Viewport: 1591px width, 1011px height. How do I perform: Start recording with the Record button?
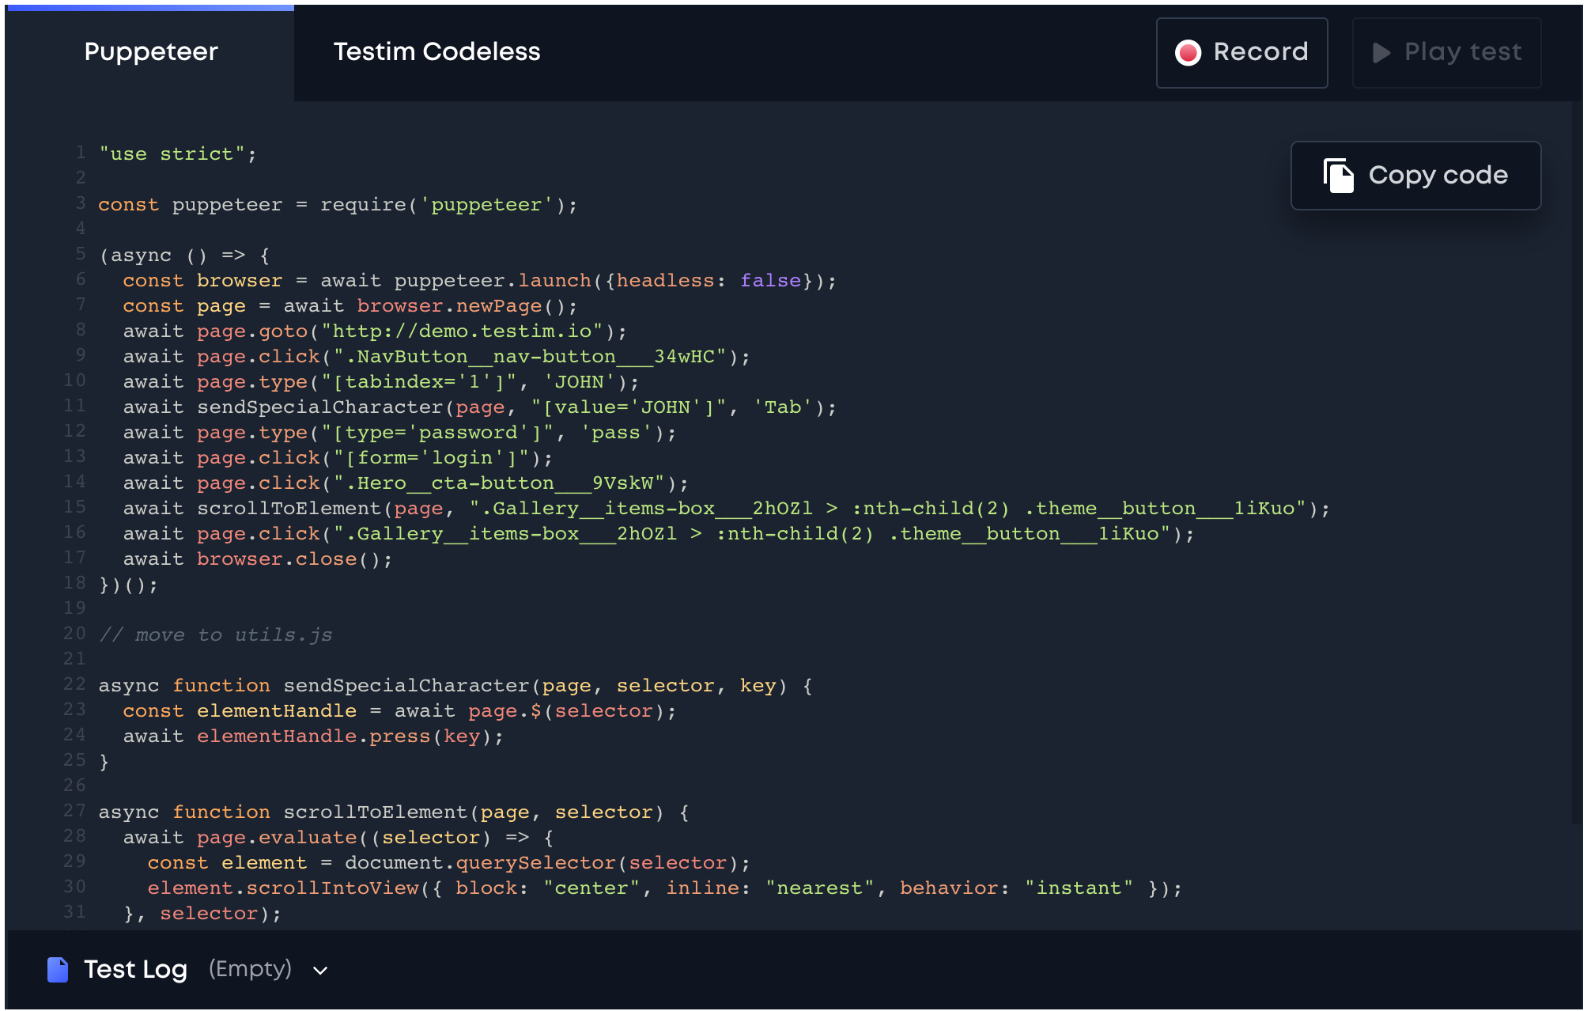tap(1241, 52)
